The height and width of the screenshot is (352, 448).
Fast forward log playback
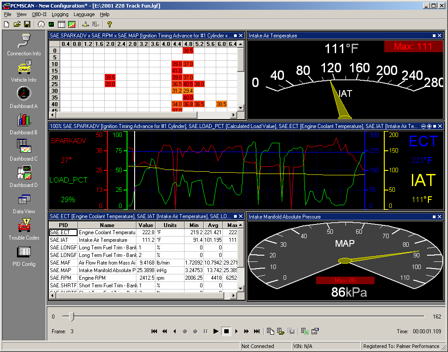(x=246, y=331)
